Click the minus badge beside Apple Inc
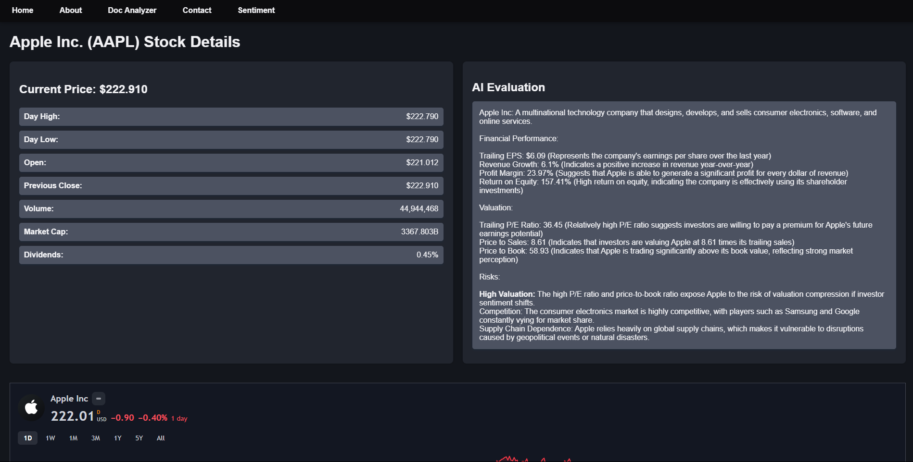The width and height of the screenshot is (913, 462). click(99, 399)
